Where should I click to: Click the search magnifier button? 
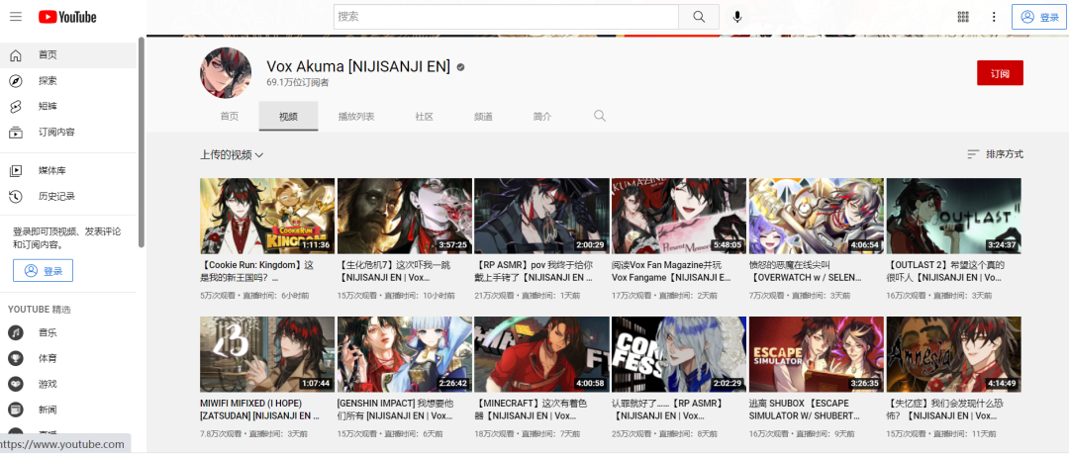click(699, 17)
